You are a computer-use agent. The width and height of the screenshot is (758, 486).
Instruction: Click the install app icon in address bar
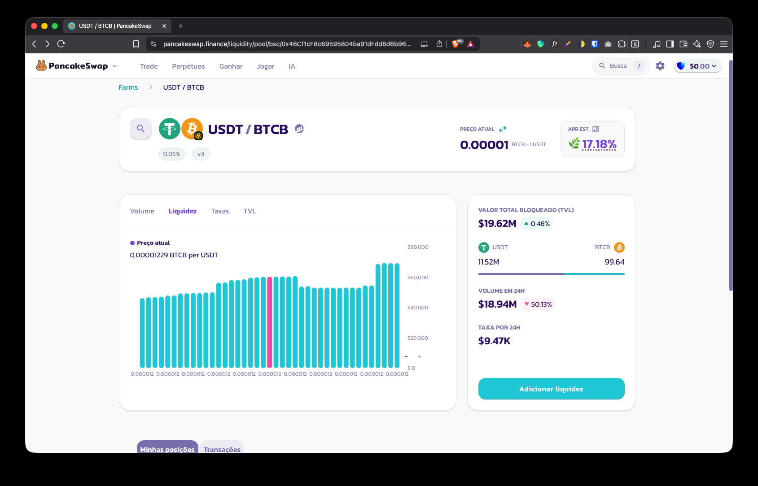[x=424, y=44]
